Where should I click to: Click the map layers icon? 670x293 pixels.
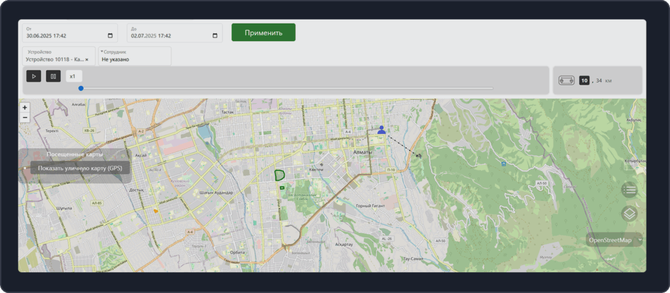pos(629,213)
